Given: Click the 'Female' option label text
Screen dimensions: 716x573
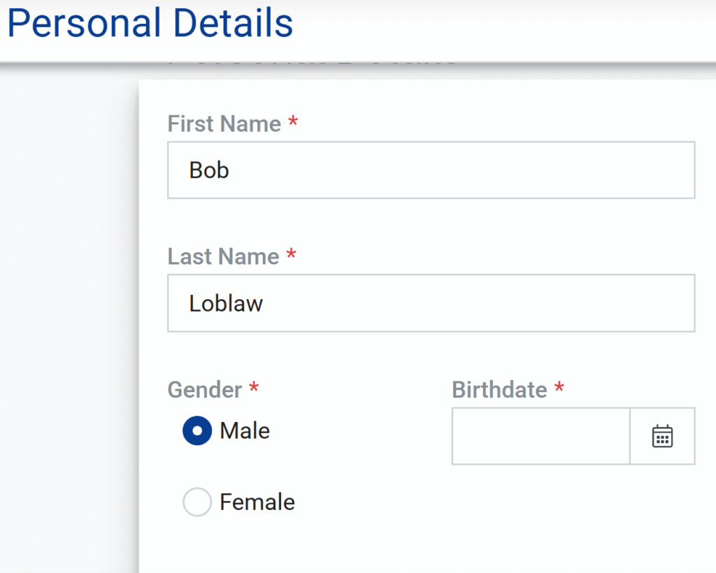Looking at the screenshot, I should coord(257,502).
